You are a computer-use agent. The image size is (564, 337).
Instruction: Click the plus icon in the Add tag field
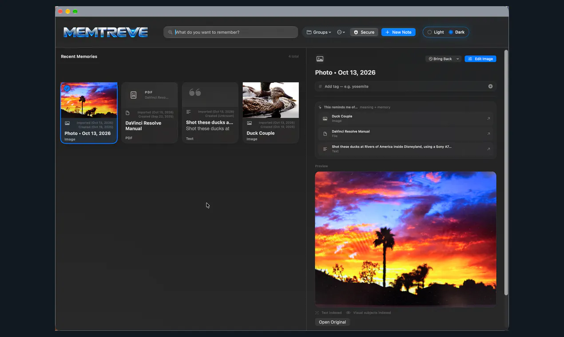pyautogui.click(x=490, y=86)
